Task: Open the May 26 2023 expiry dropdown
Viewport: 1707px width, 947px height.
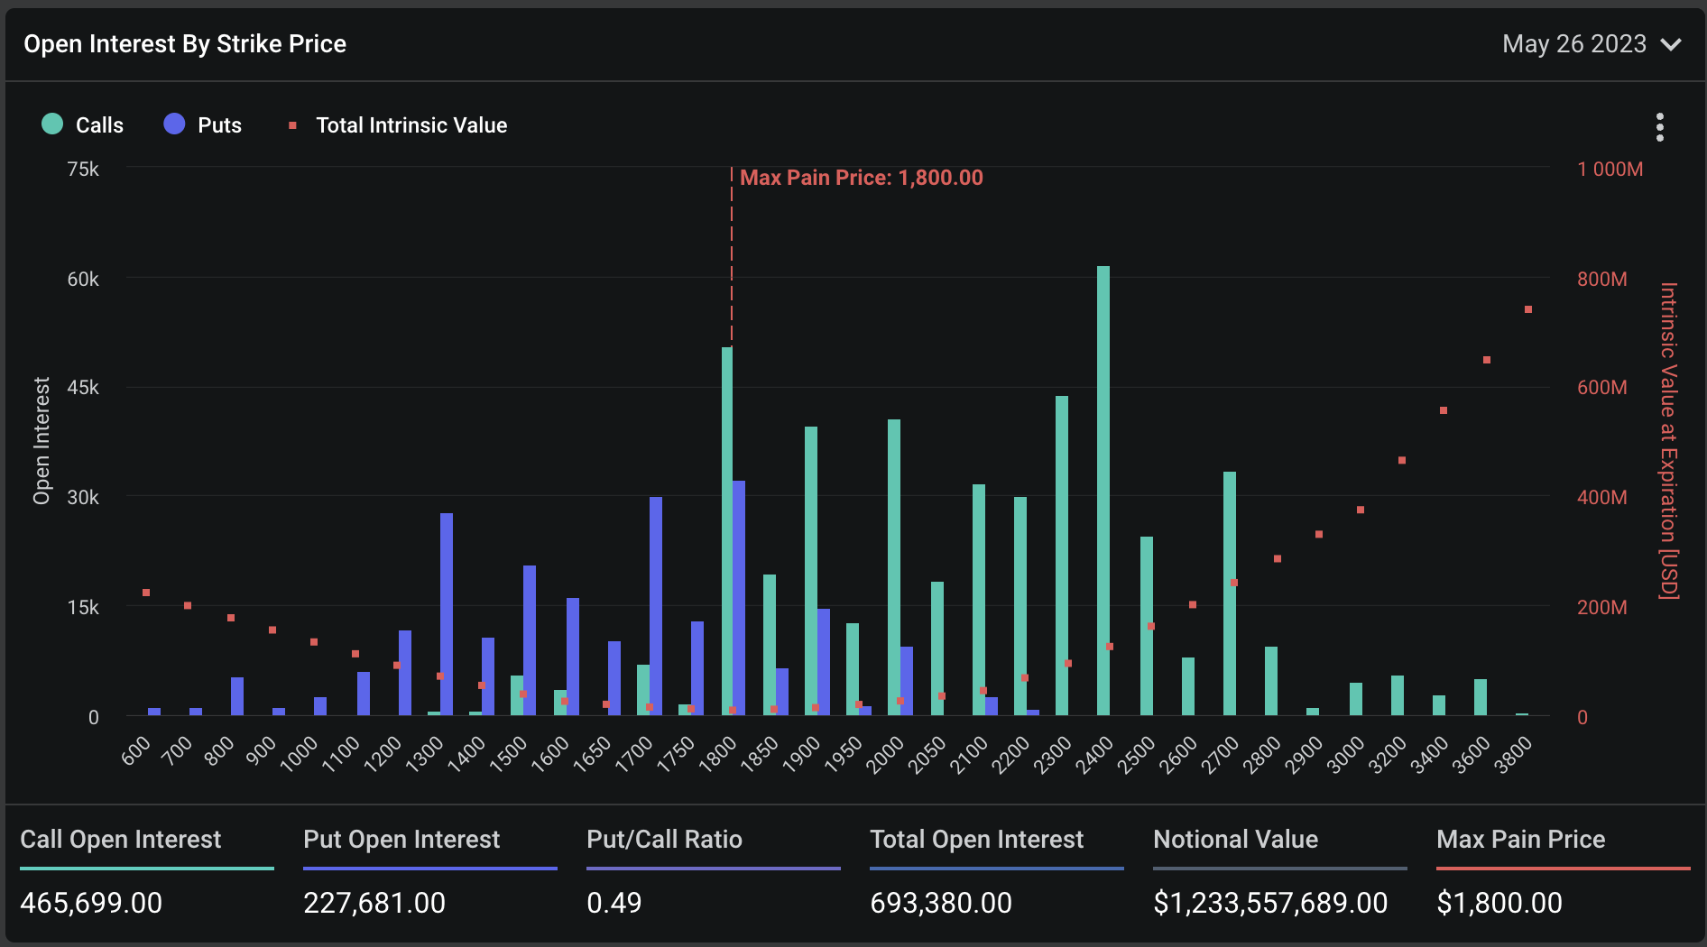Action: [x=1592, y=44]
